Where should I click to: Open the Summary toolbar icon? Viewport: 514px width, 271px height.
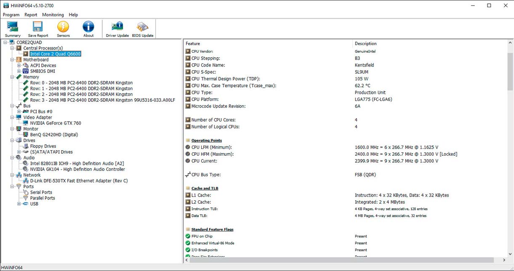coord(13,27)
